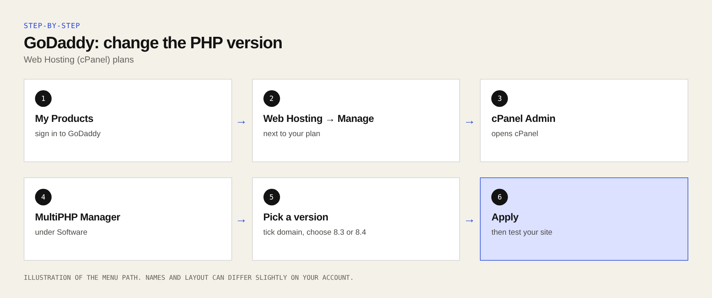This screenshot has width=712, height=298.
Task: Click the text "under Software"
Action: click(61, 232)
